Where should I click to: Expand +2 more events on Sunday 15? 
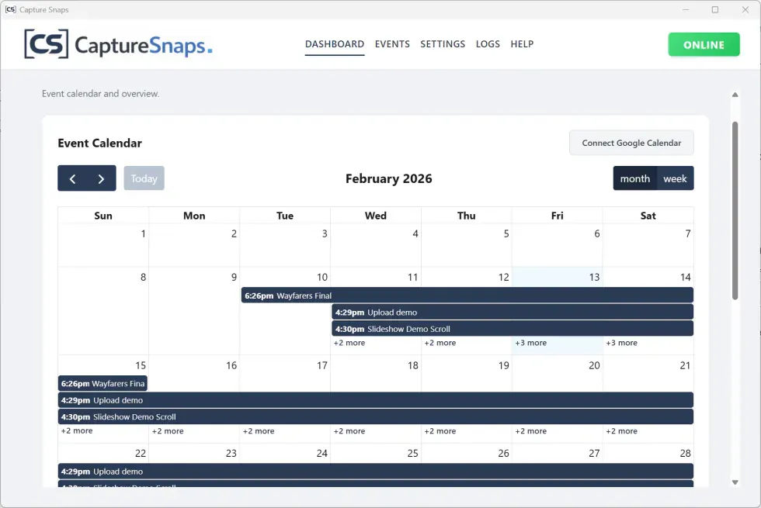click(77, 430)
